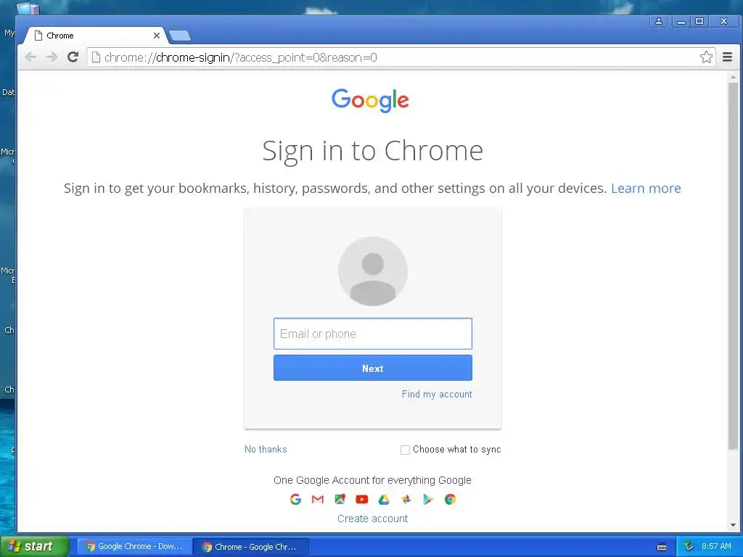Click the 8:57 AM clock
Screen dimensions: 743x557
[716, 546]
